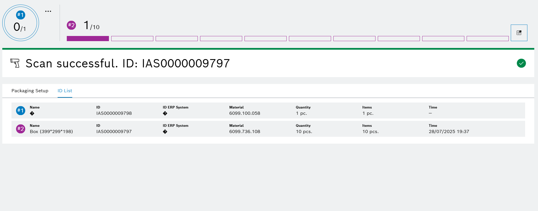Click the last progress bar segment
This screenshot has height=211, width=538.
(487, 39)
